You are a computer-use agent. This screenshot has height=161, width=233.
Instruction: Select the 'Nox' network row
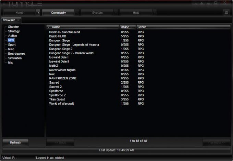(x=138, y=74)
